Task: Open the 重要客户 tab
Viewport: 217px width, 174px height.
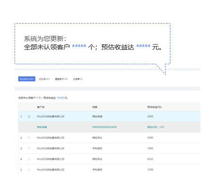Action: point(61,79)
